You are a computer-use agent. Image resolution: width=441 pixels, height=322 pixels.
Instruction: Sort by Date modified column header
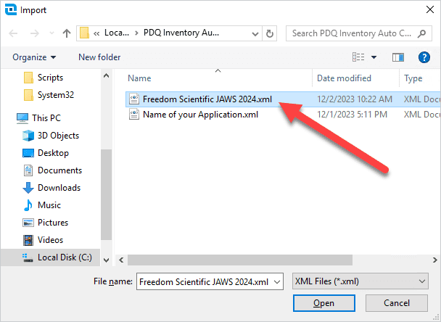[x=344, y=78]
